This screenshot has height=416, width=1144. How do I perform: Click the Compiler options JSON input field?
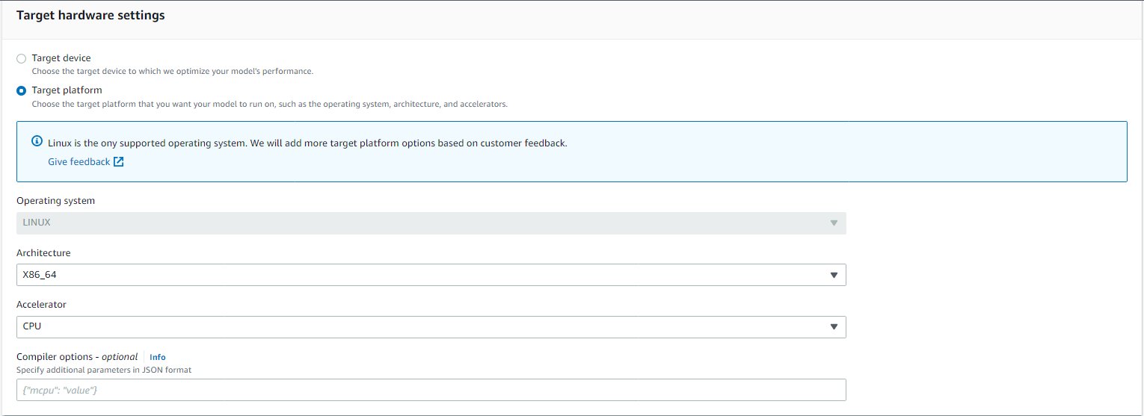(x=431, y=390)
